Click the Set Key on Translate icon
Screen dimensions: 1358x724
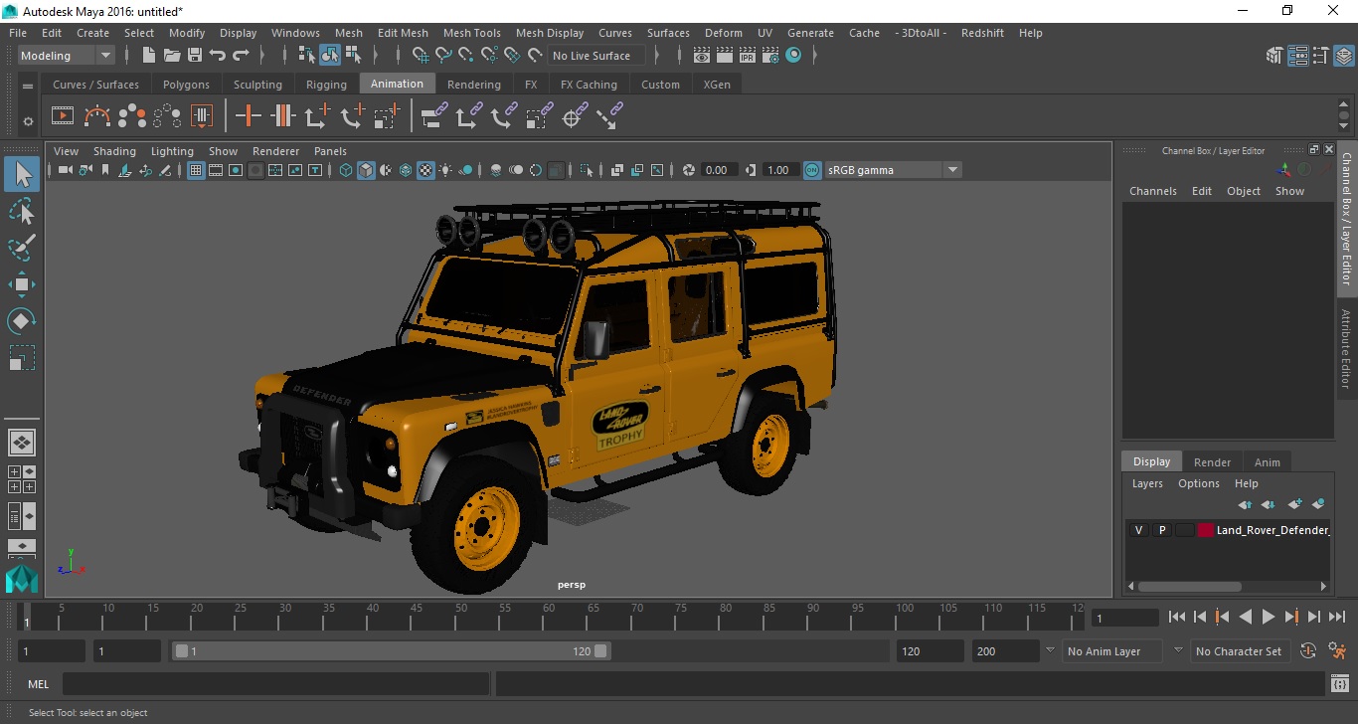click(317, 116)
